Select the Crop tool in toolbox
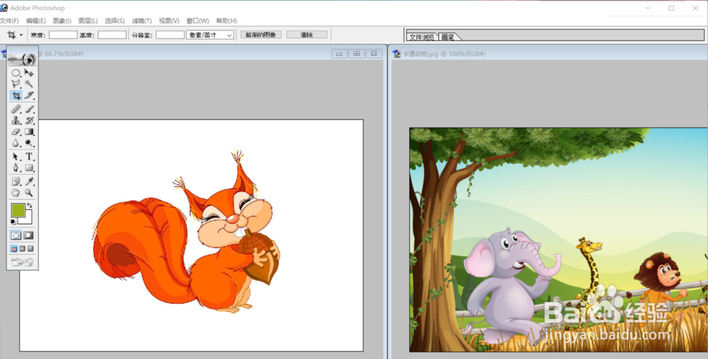Image resolution: width=708 pixels, height=359 pixels. coord(16,96)
